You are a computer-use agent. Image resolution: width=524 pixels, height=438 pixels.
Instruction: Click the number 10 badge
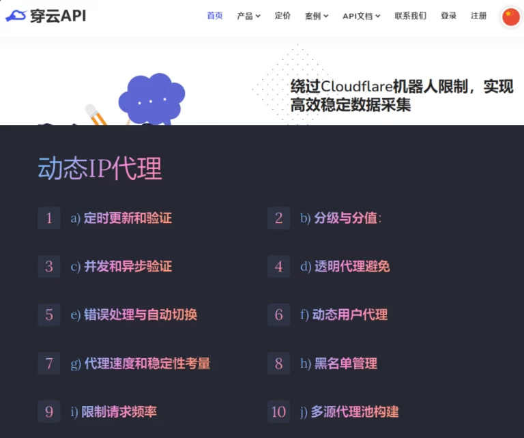278,411
